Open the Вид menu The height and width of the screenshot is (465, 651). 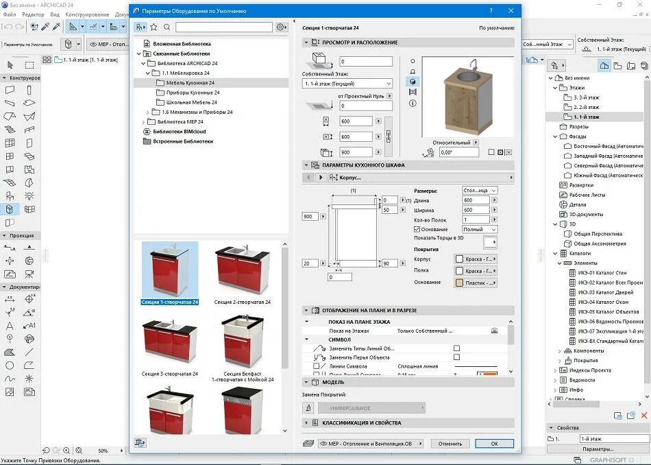coord(55,14)
